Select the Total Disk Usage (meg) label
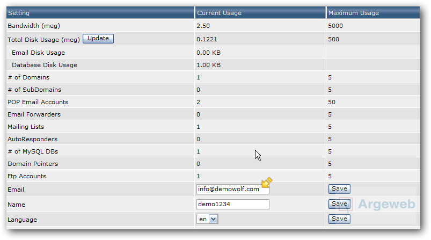 (x=43, y=40)
